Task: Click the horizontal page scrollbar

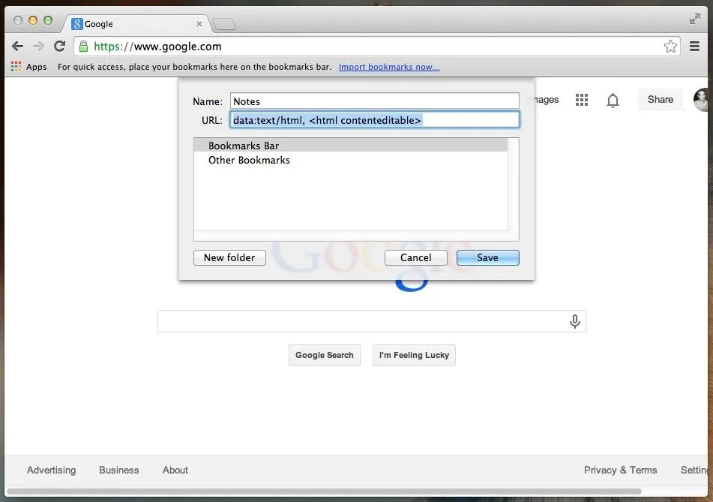Action: (x=324, y=491)
